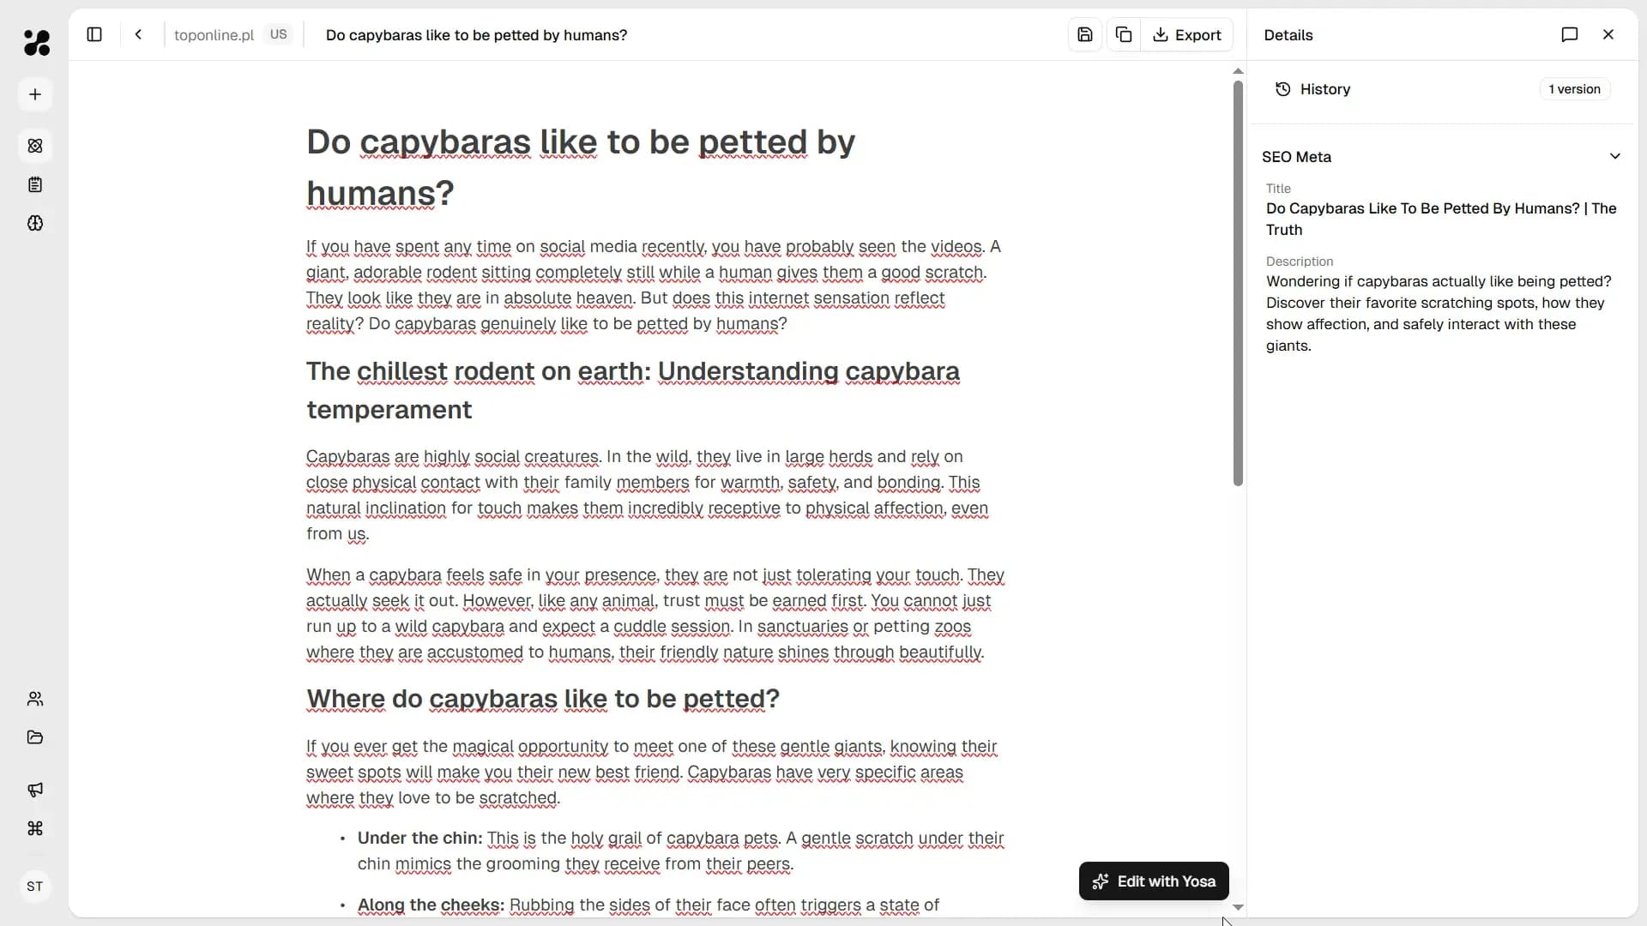This screenshot has height=926, width=1647.
Task: Select the content analyses icon in sidebar
Action: coord(35,146)
